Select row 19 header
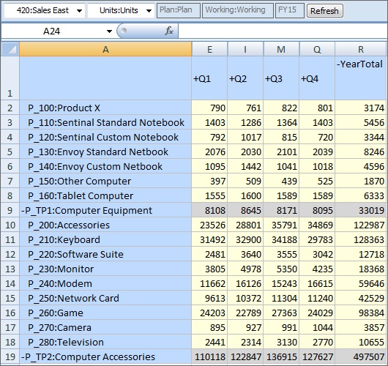 pos(10,356)
